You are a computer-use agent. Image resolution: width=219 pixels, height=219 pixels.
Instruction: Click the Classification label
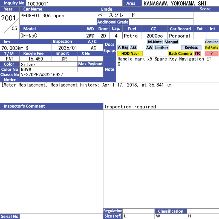click(x=171, y=211)
